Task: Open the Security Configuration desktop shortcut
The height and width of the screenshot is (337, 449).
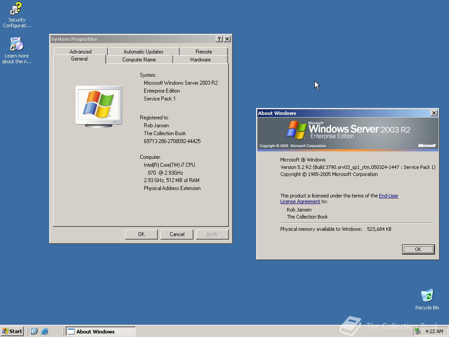Action: click(16, 15)
